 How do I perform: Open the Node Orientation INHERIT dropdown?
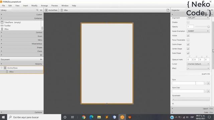(x=198, y=31)
